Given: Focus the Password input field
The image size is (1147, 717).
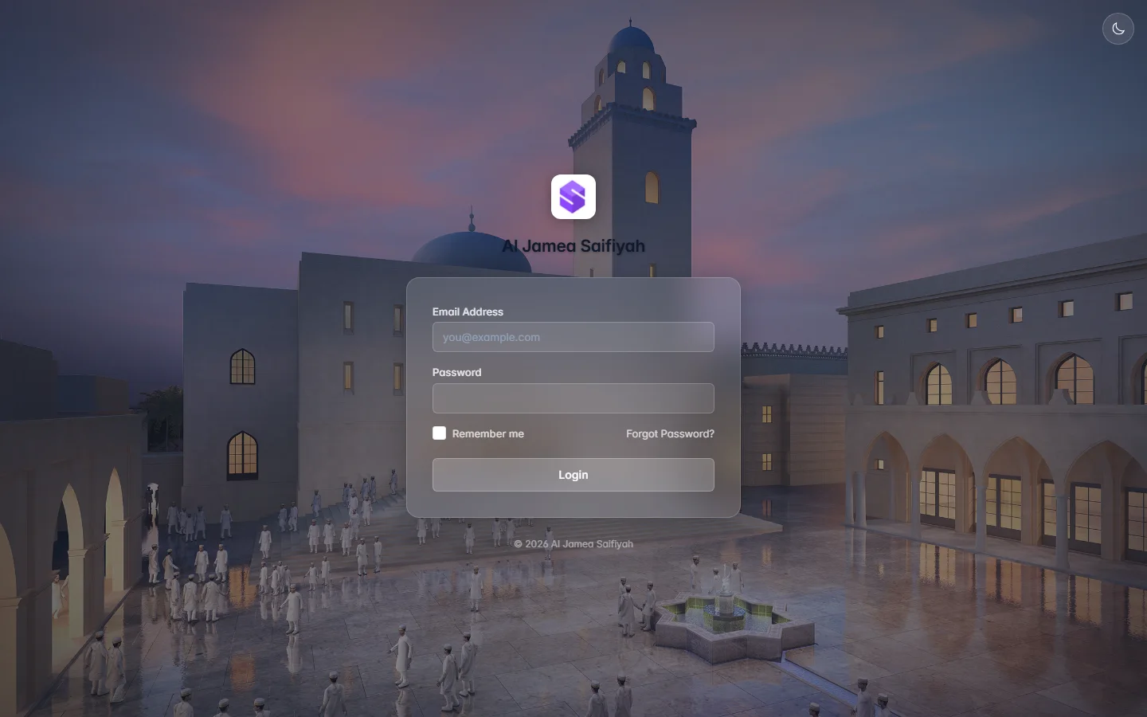Looking at the screenshot, I should click(x=573, y=398).
